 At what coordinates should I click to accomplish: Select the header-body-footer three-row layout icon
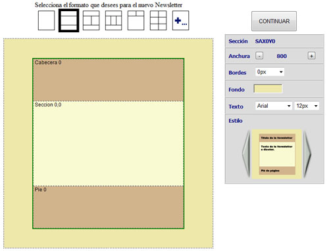[x=68, y=20]
